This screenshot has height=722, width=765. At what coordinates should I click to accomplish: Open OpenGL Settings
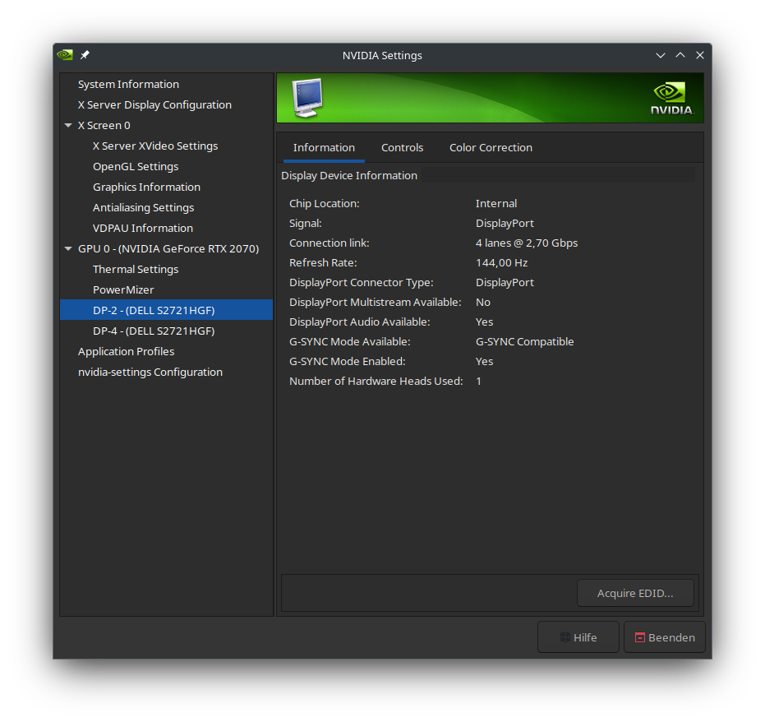tap(136, 166)
